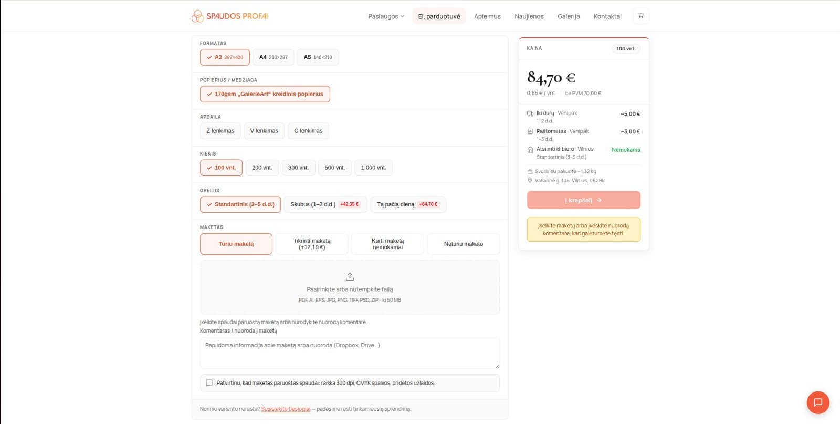Go to Apie mus page

[487, 16]
